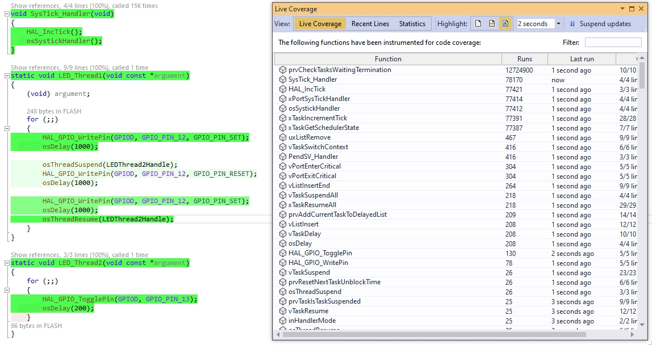Viewport: 652px width, 345px height.
Task: Click inside the Filter text box
Action: pos(613,43)
